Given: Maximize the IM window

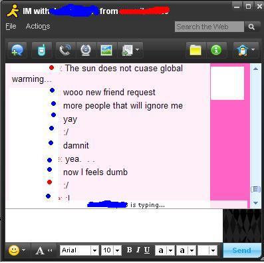Looking at the screenshot, I should tap(248, 7).
